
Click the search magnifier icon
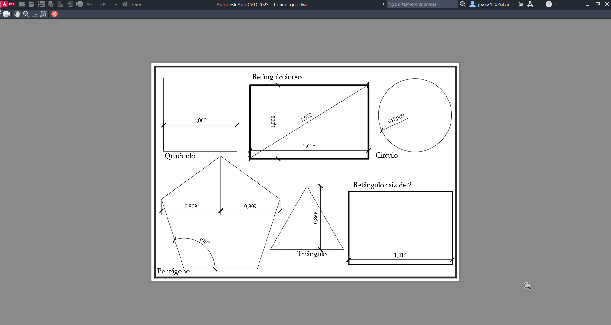point(463,4)
